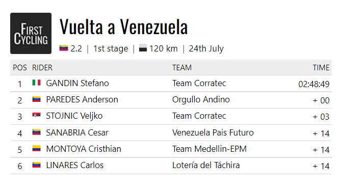
Task: Click the Serbian flag next to Stojnic
Action: click(36, 115)
